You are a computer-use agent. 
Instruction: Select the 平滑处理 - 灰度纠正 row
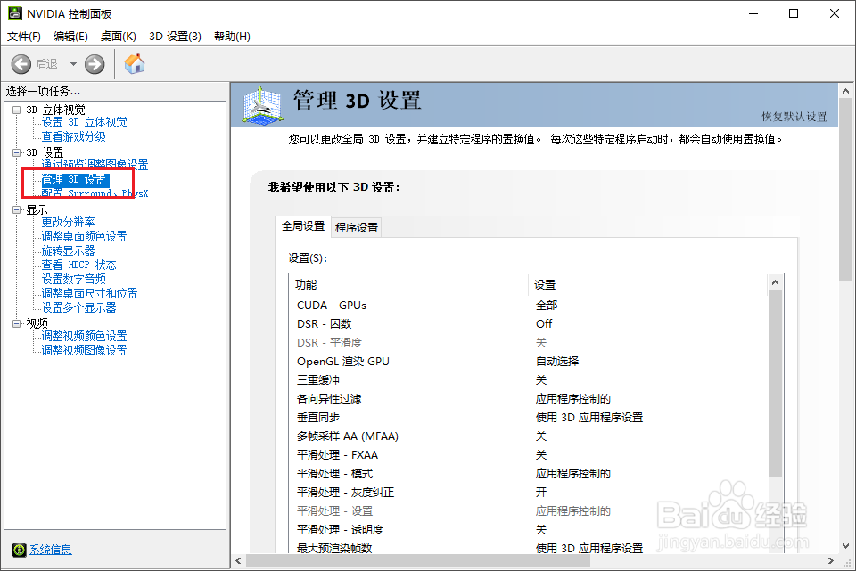tap(528, 493)
